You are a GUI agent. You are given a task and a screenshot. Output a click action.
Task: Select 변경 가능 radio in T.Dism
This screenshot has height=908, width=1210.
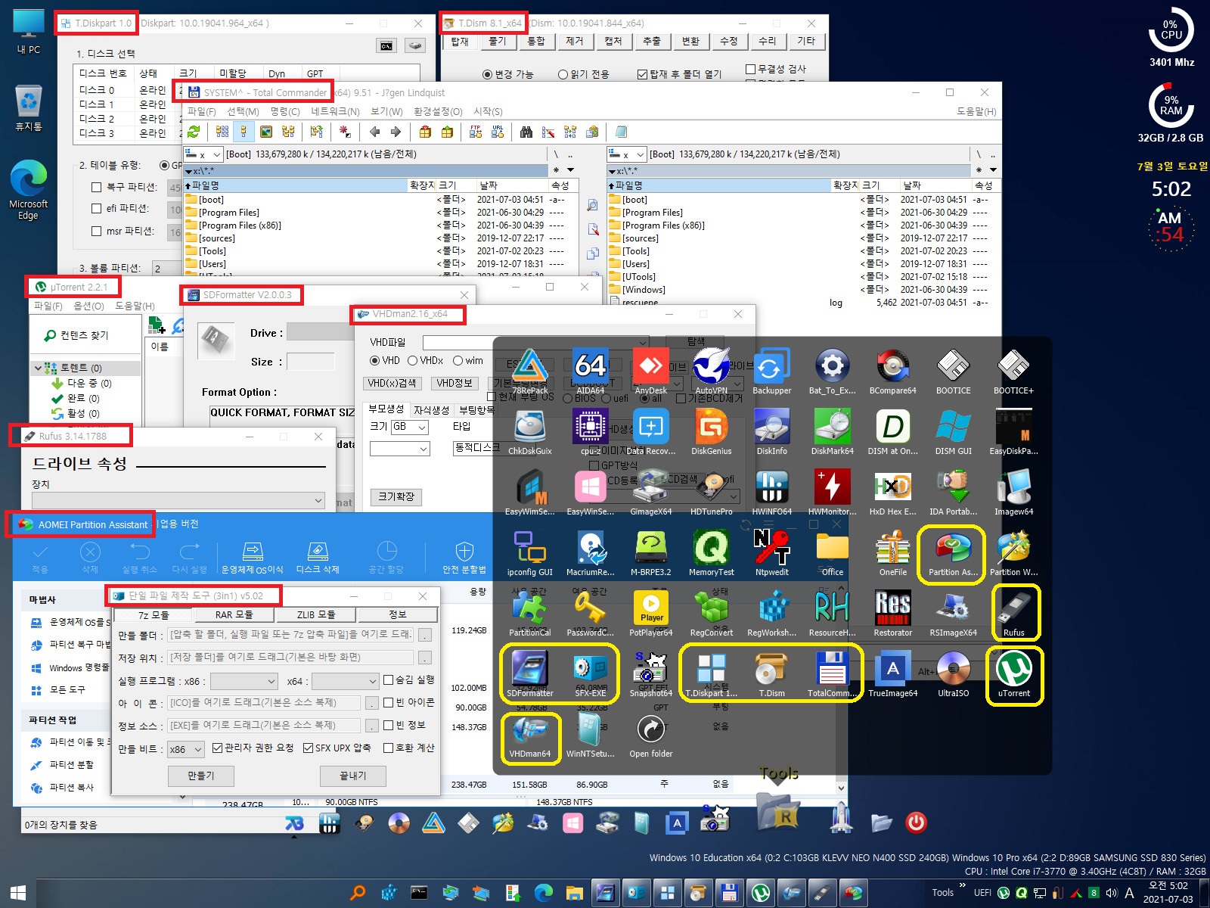487,74
